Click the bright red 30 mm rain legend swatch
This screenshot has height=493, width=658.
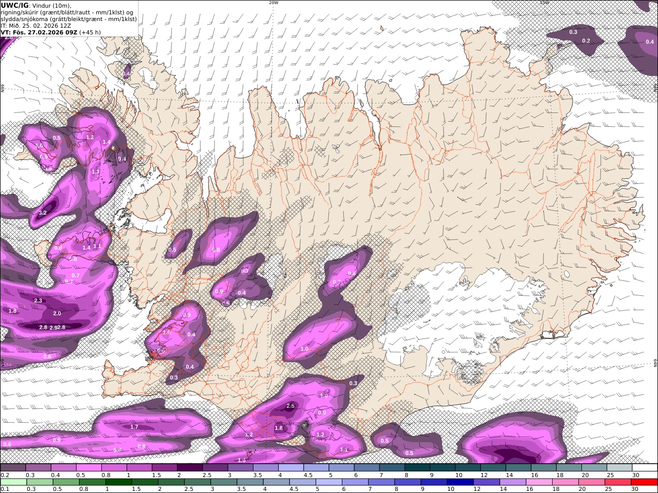[x=644, y=482]
